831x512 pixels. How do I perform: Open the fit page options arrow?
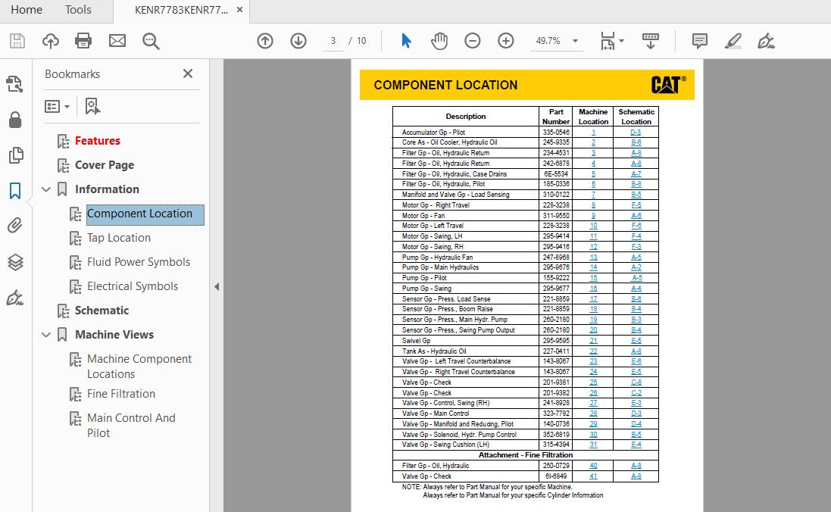click(622, 41)
